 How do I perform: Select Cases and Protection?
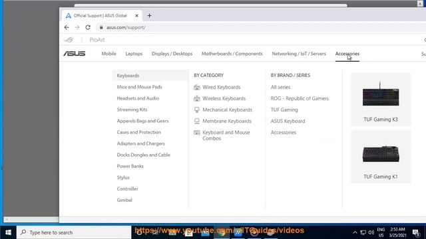click(139, 132)
